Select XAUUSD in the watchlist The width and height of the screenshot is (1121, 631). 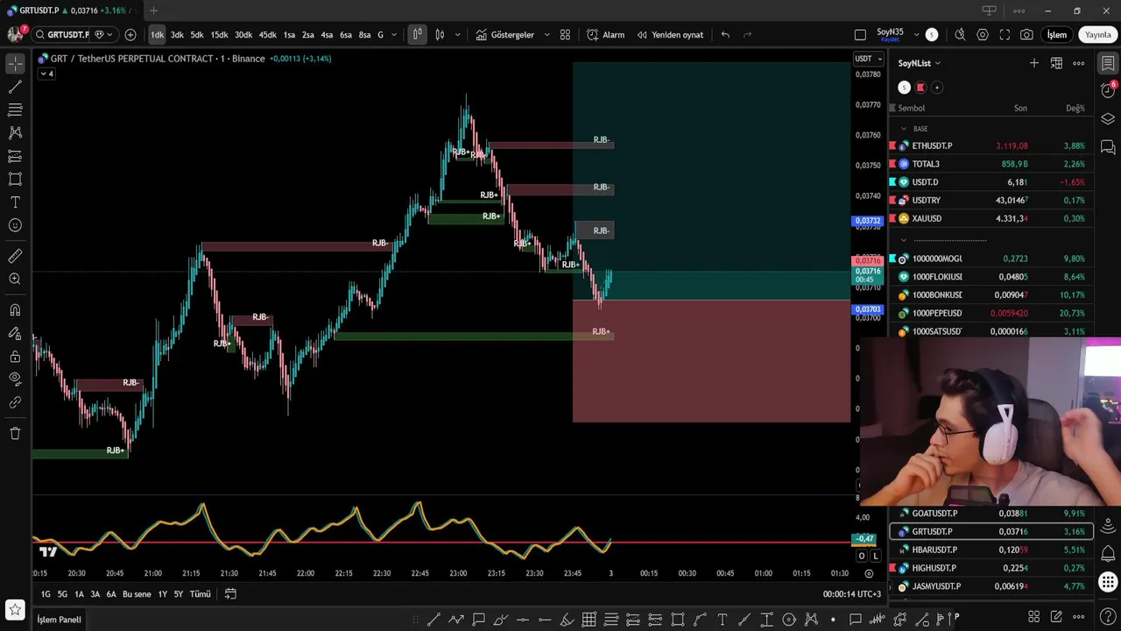click(x=991, y=218)
